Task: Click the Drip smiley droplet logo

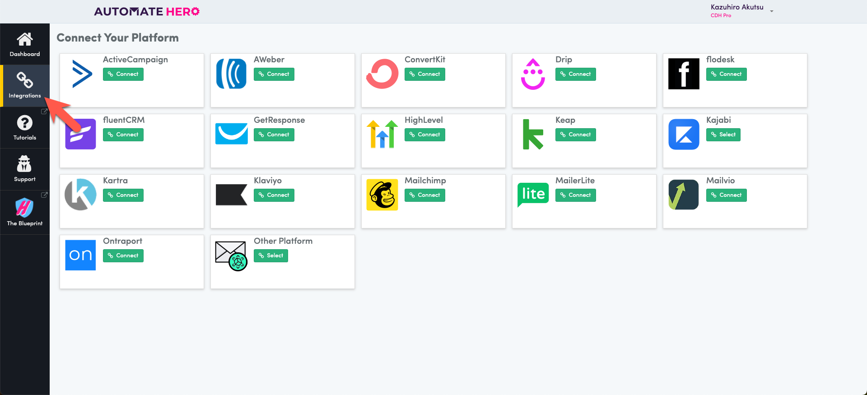Action: [533, 74]
